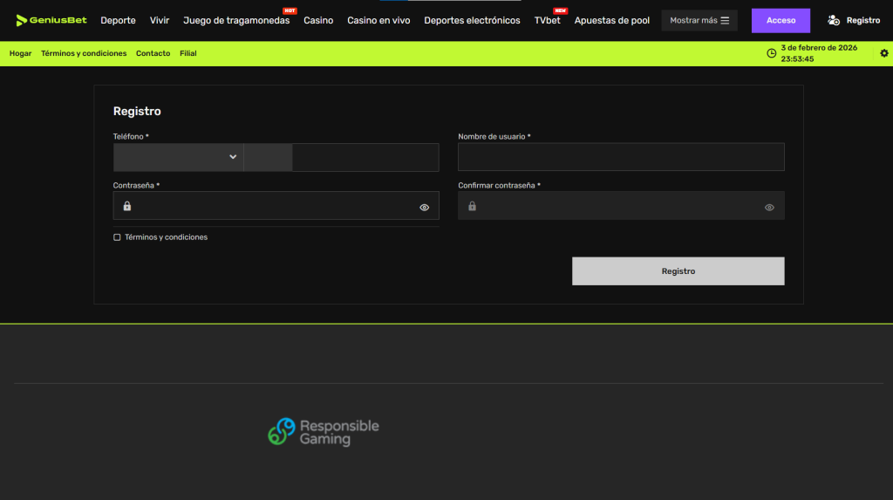Screen dimensions: 893x500
Task: Click the lock icon in Confirmar contraseña field
Action: pos(472,206)
